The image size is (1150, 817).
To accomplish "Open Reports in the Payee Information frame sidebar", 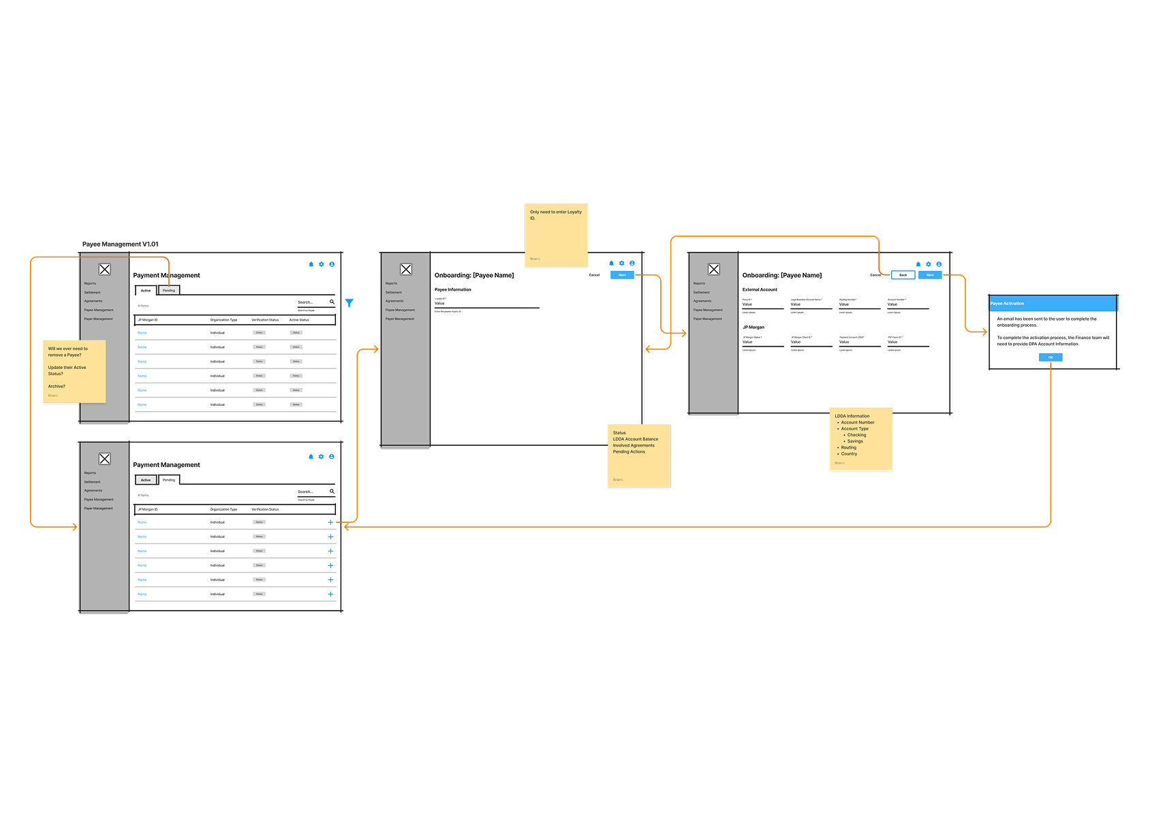I will coord(391,283).
